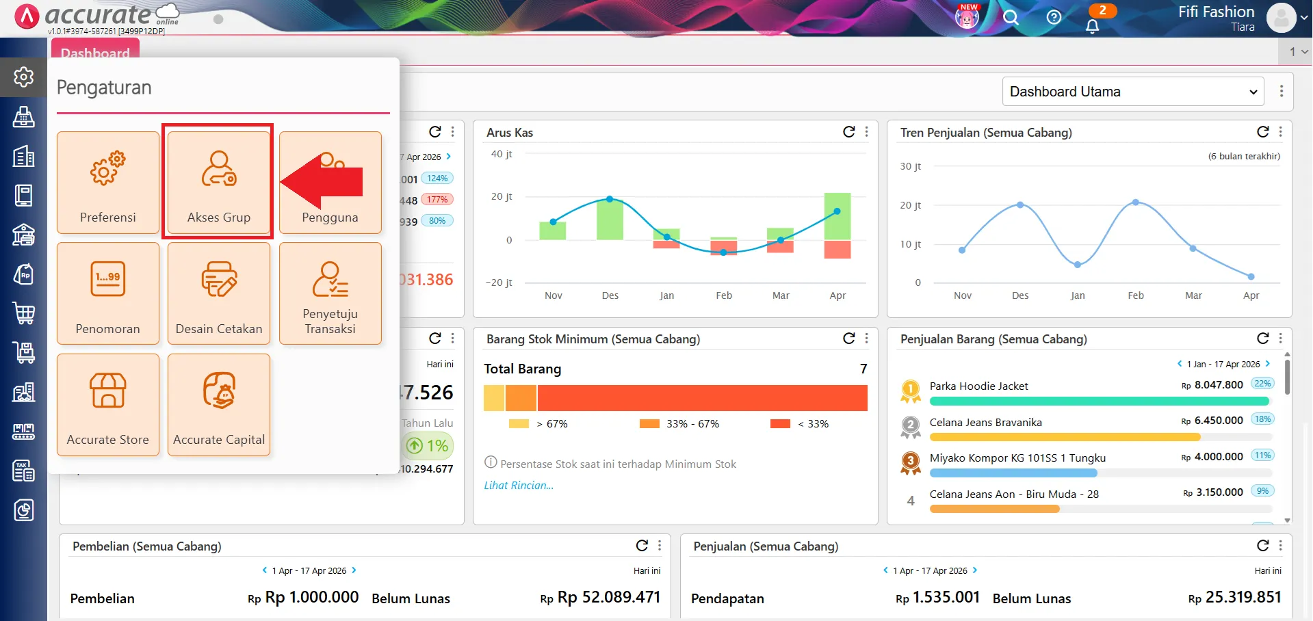Click the orange 33%-67% stock bar segment

[521, 398]
